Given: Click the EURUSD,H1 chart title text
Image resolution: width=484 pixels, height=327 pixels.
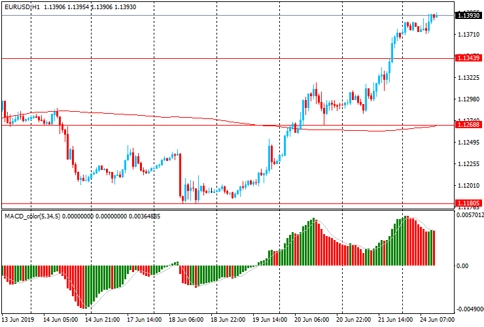Looking at the screenshot, I should pyautogui.click(x=22, y=7).
